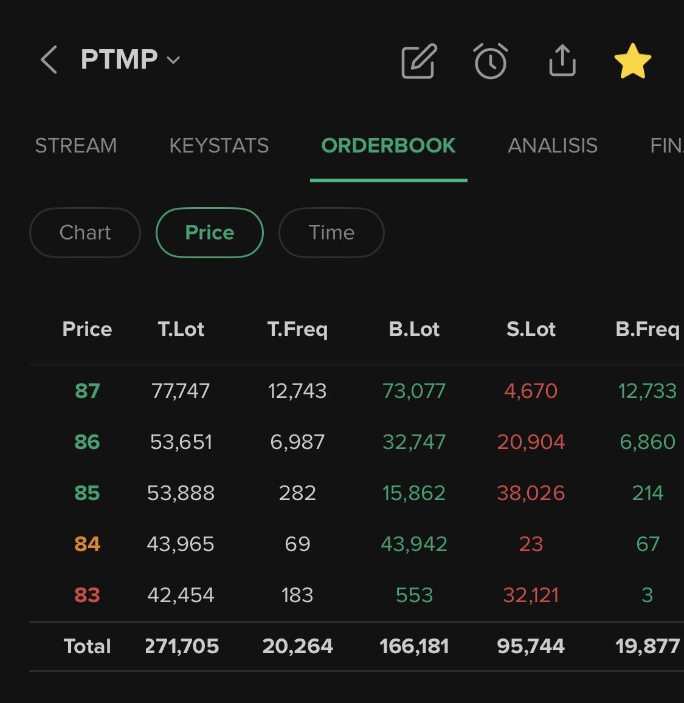This screenshot has height=703, width=684.
Task: Toggle the yellow watchlist star
Action: tap(633, 61)
